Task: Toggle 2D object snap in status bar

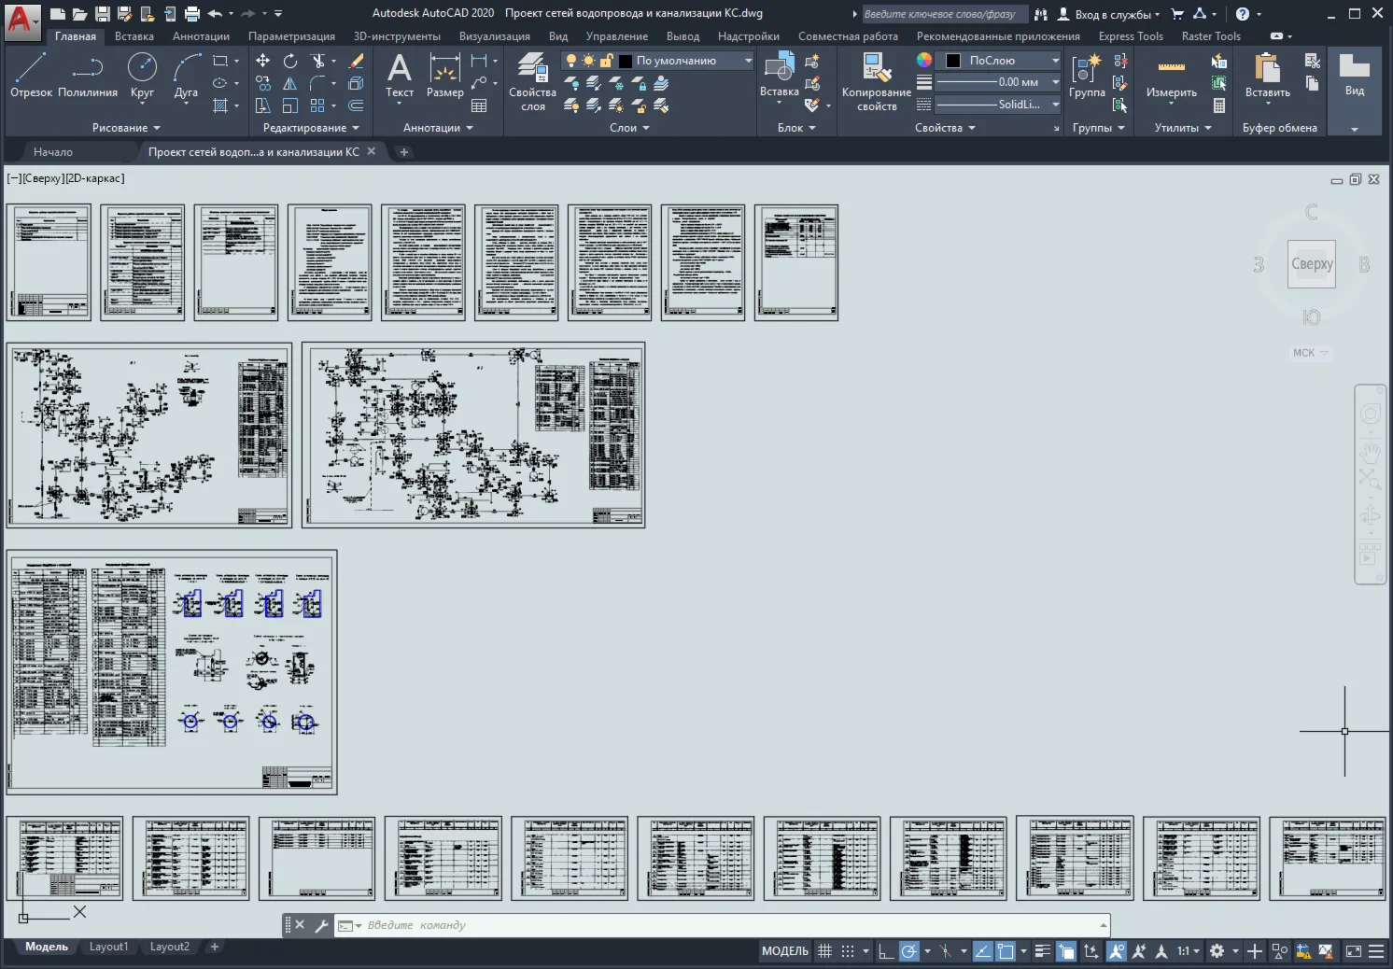Action: point(1006,951)
